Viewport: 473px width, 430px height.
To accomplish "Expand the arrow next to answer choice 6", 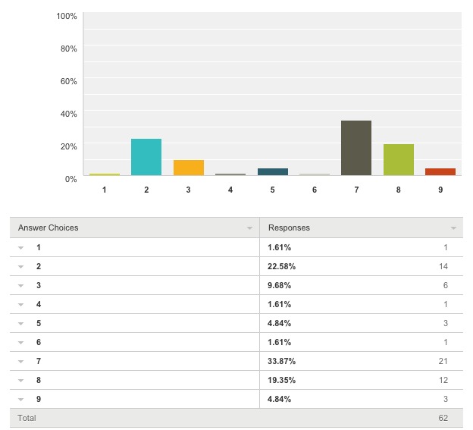I will 20,343.
